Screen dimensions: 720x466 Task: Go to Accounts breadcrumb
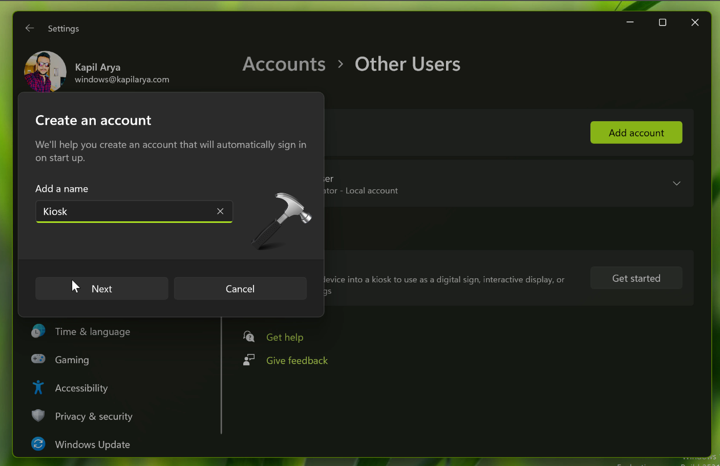284,64
